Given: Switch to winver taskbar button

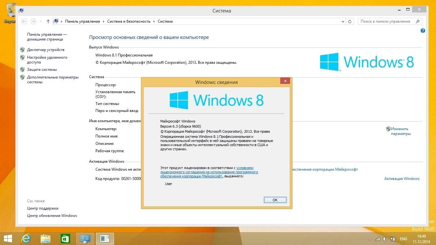Looking at the screenshot, I should point(105,239).
